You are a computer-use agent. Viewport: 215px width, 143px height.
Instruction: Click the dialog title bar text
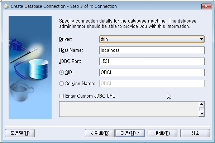64,6
